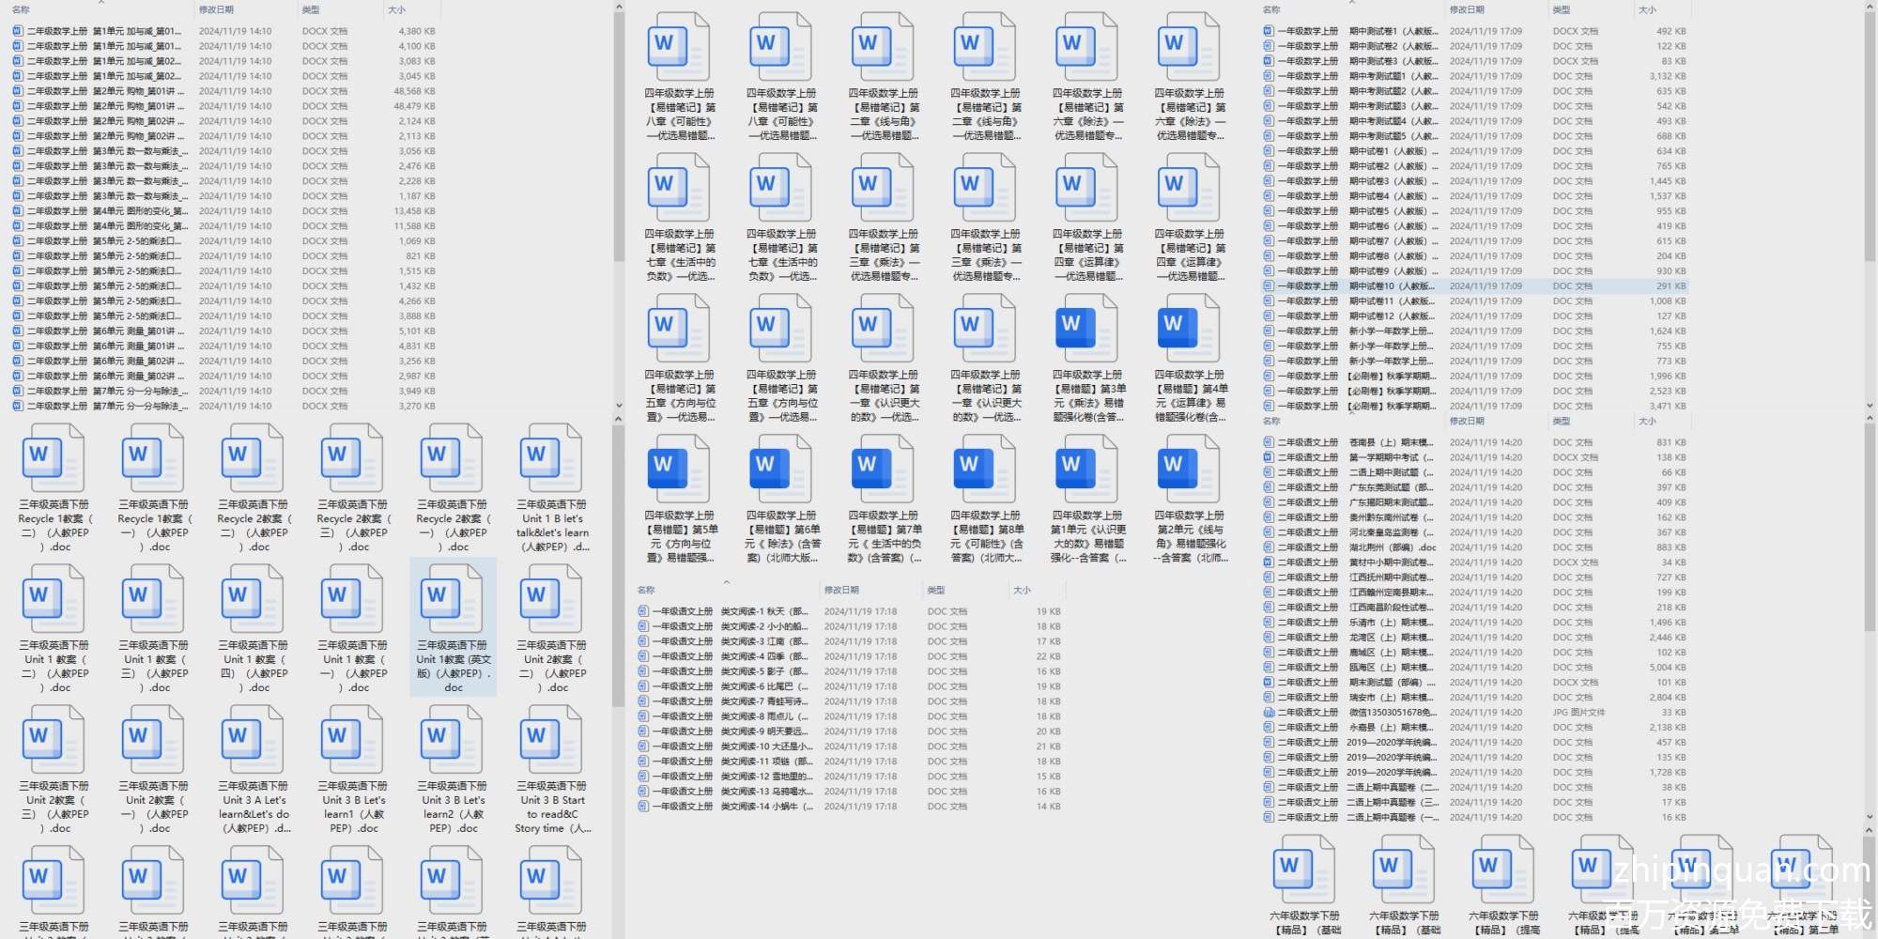1878x939 pixels.
Task: Click scroll-down arrow of 二年级数学 list scrollbar
Action: pyautogui.click(x=618, y=407)
